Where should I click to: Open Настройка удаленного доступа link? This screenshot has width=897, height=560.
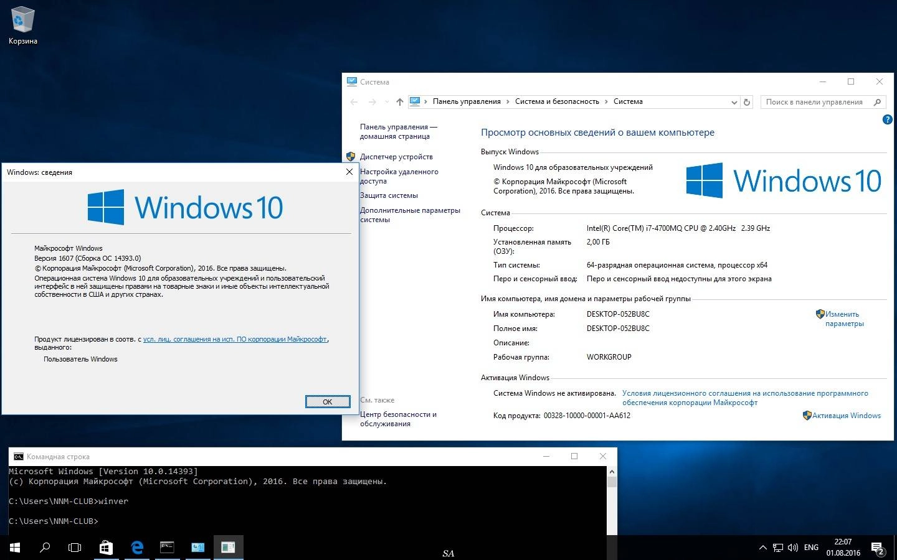[x=399, y=176]
